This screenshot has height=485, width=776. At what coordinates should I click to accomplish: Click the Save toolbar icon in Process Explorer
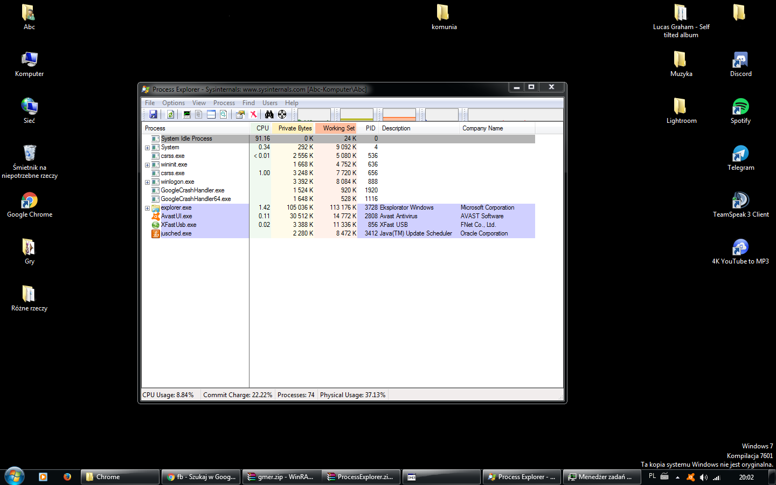154,114
